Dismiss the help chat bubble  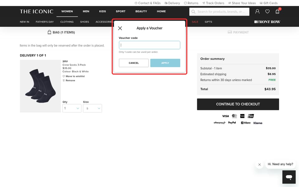click(259, 165)
